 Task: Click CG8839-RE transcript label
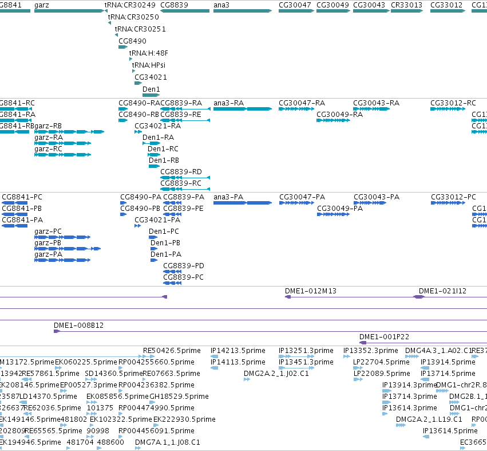[x=181, y=115]
